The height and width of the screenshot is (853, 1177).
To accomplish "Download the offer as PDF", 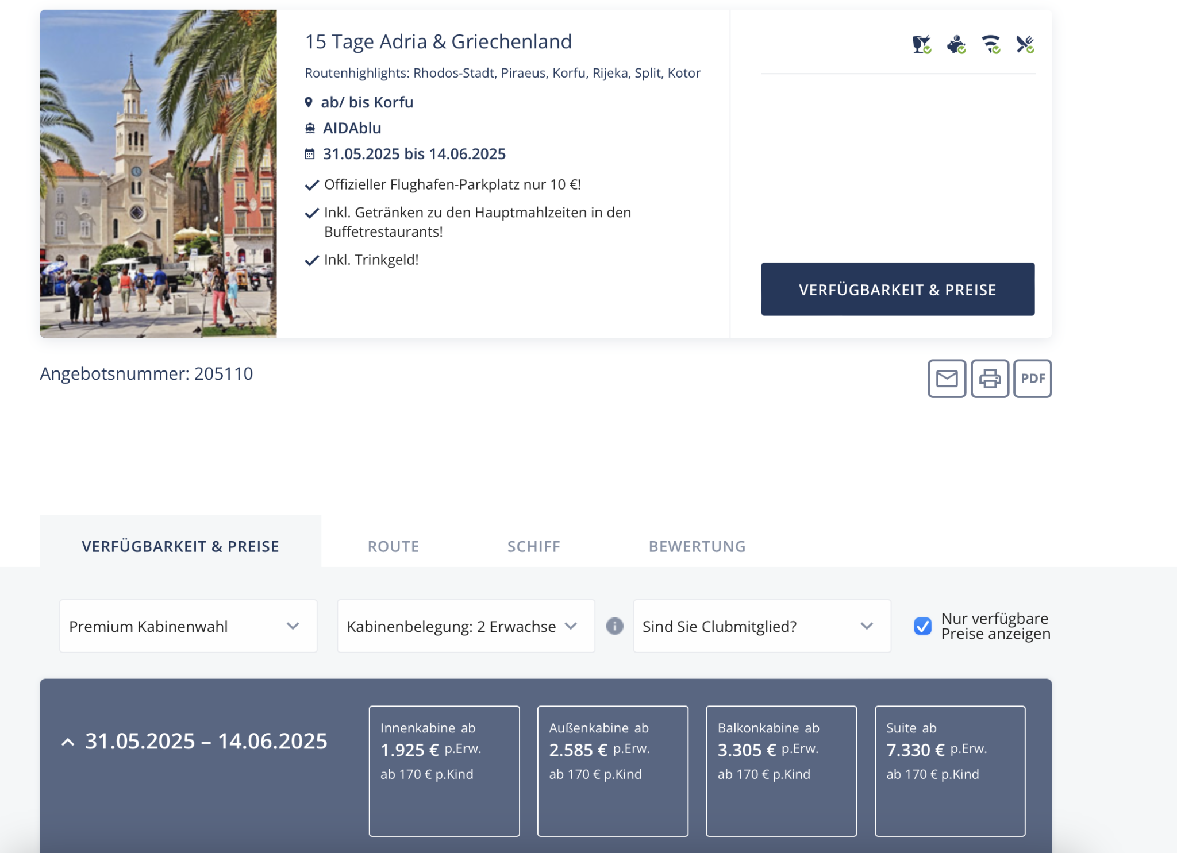I will tap(1032, 379).
